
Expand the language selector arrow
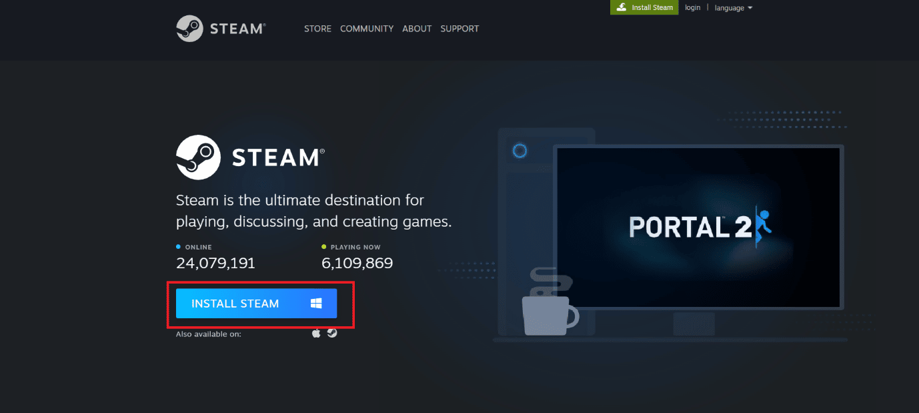pyautogui.click(x=751, y=7)
